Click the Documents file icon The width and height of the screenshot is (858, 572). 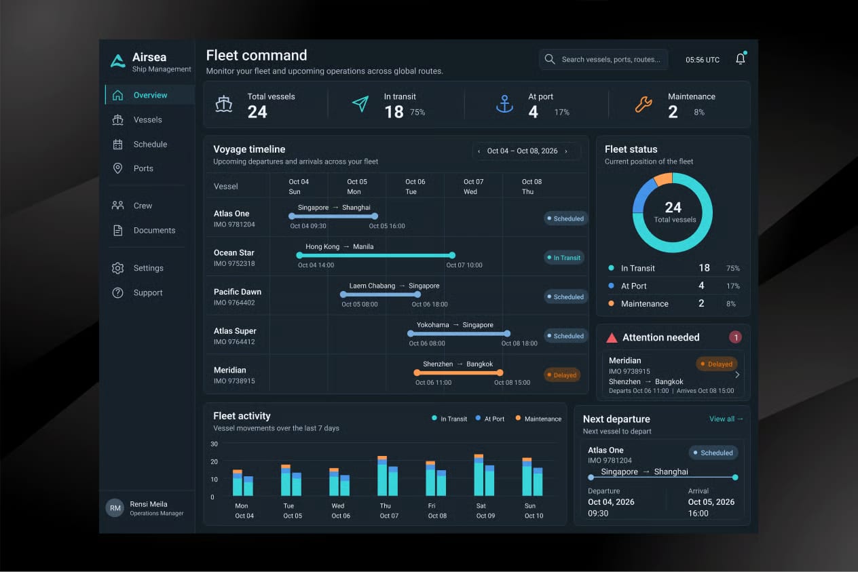pyautogui.click(x=118, y=230)
